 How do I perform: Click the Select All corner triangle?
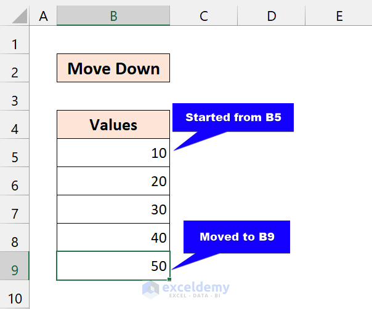pyautogui.click(x=15, y=16)
